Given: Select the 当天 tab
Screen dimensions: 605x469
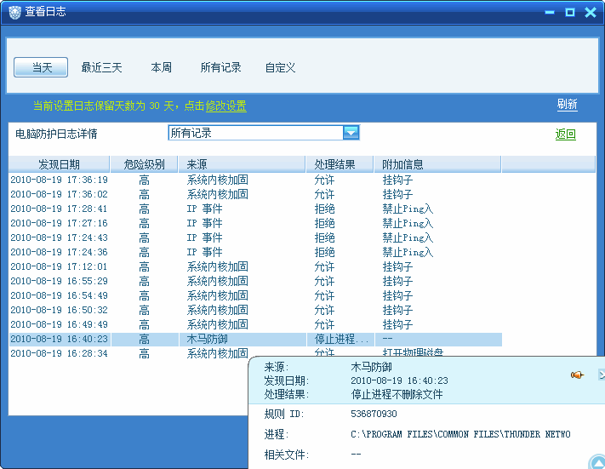Looking at the screenshot, I should click(41, 67).
